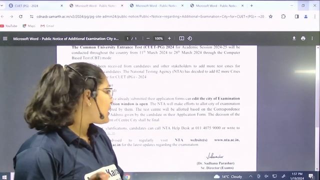Click the 100% zoom level field

(158, 38)
